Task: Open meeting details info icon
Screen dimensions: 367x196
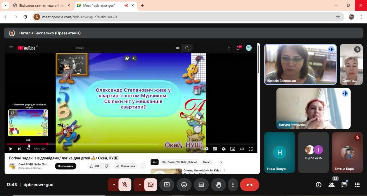Action: coord(319,185)
